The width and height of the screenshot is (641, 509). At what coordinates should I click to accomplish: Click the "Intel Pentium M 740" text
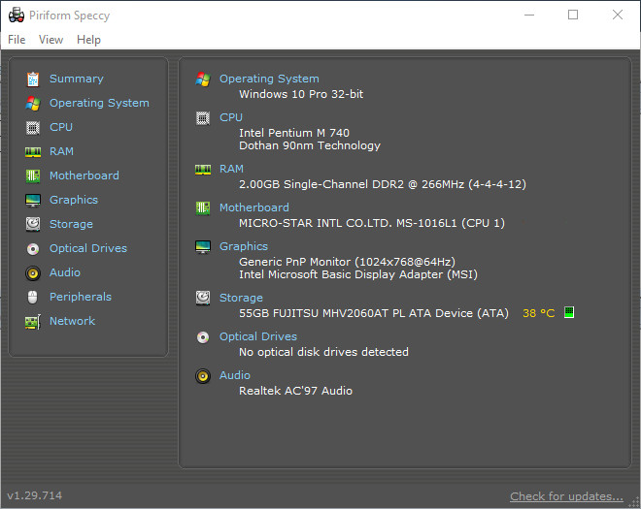point(294,133)
